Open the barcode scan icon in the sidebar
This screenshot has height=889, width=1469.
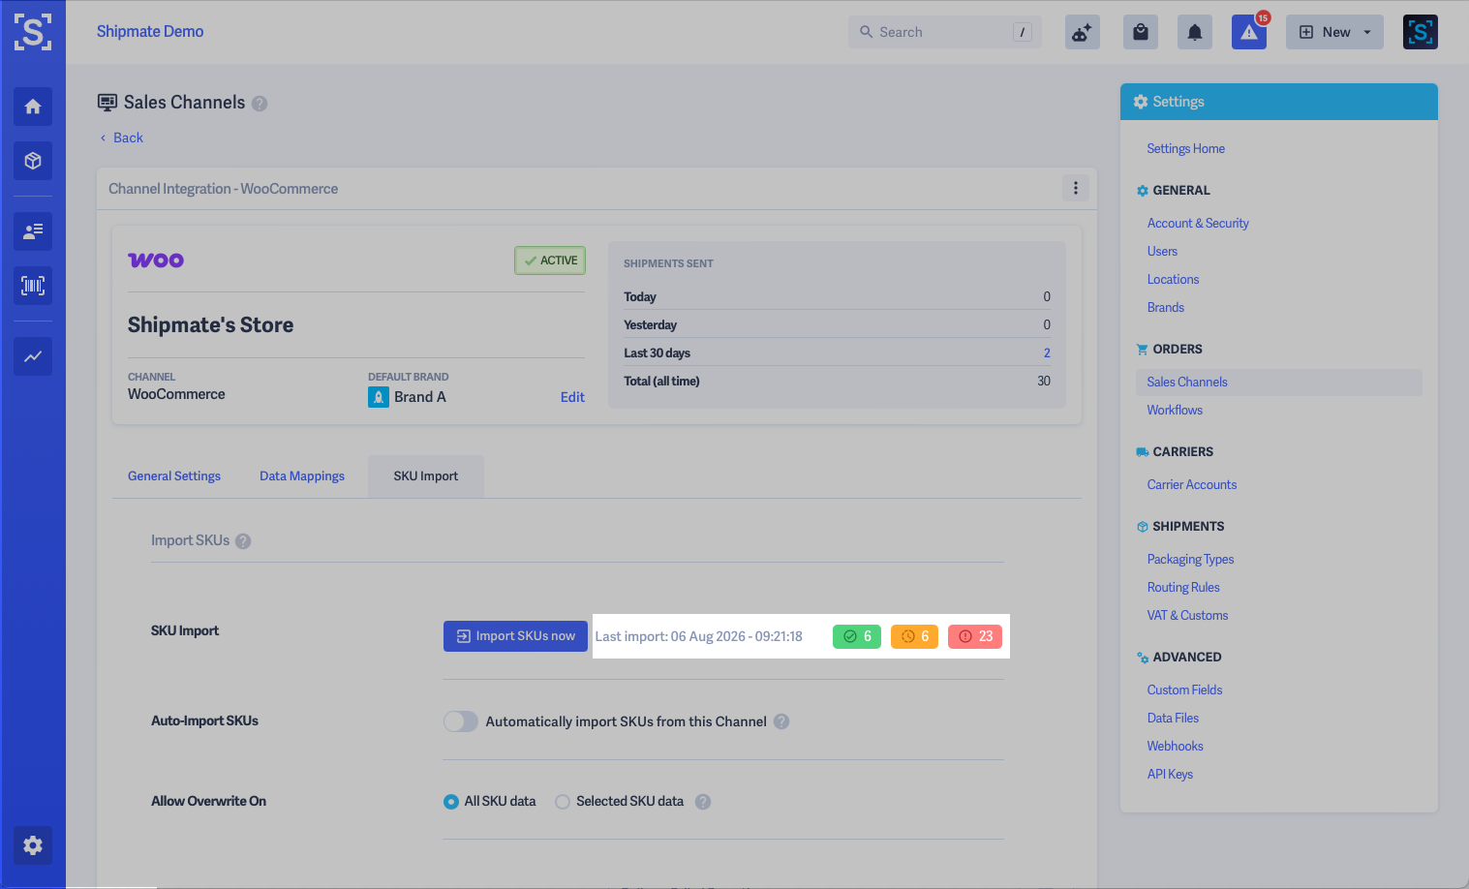[x=33, y=286]
